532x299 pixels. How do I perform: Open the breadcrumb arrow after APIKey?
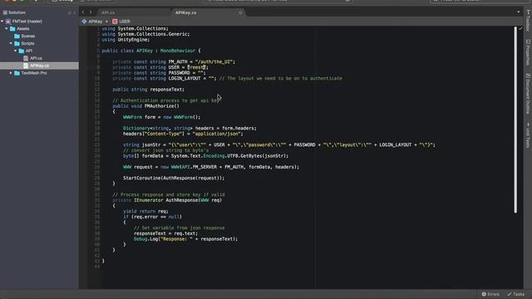[106, 22]
